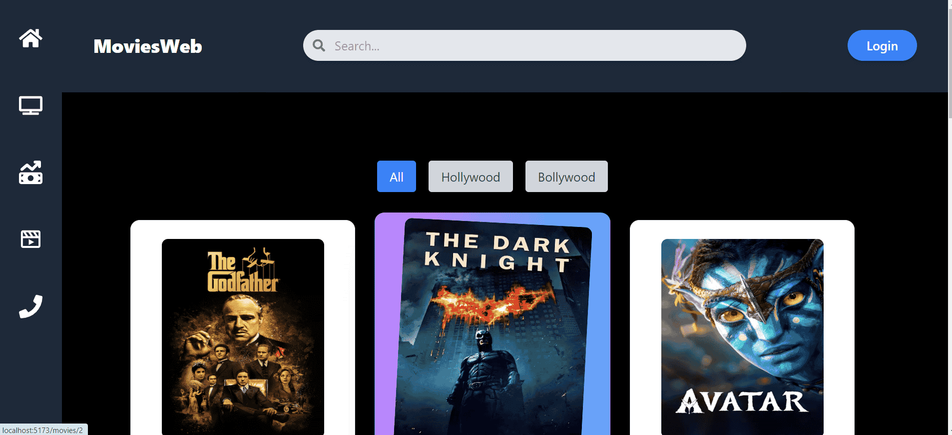Open the phone contact icon in sidebar
Screen dimensions: 952x435
pyautogui.click(x=30, y=306)
